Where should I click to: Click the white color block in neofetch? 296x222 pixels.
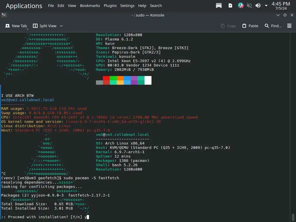coord(148,80)
